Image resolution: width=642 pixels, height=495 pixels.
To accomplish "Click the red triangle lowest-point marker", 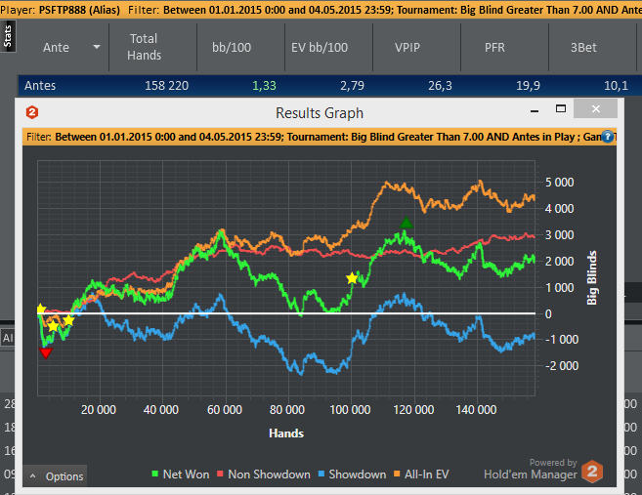I will 45,351.
